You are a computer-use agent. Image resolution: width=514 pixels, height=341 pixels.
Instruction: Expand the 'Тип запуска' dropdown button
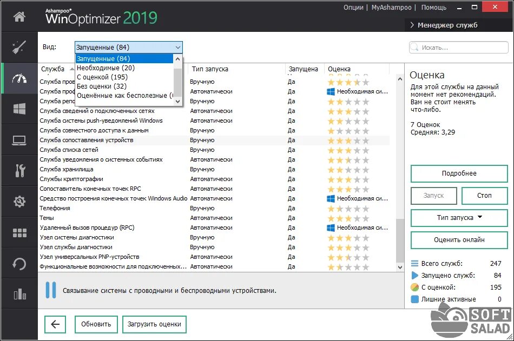459,217
